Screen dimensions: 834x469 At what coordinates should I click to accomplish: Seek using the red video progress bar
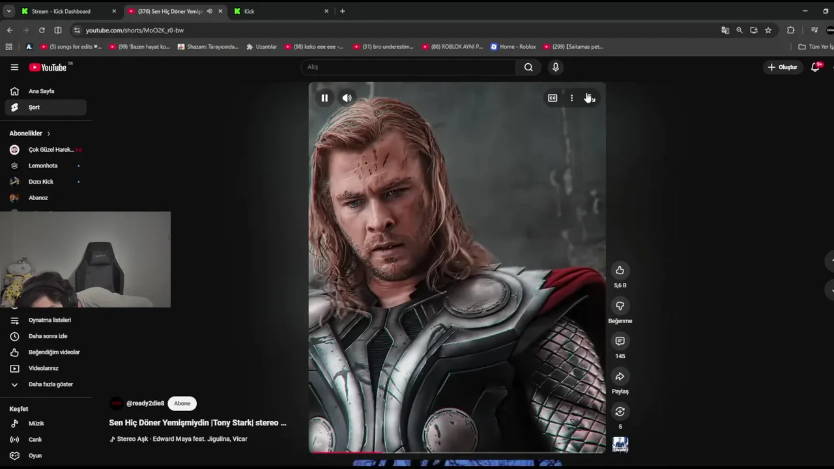click(457, 451)
